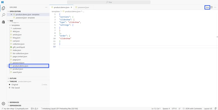This screenshot has width=218, height=110.
Task: Open the Explorer view in activity bar
Action: pyautogui.click(x=3, y=8)
